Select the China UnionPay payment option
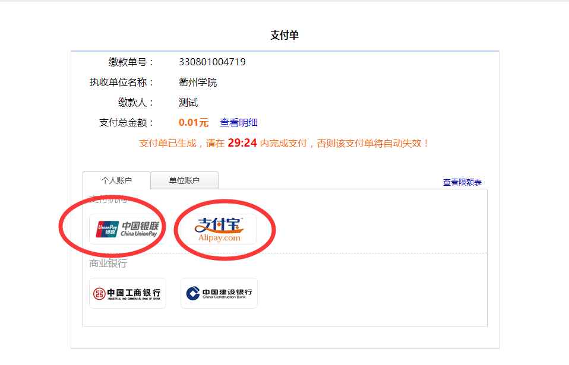569x365 pixels. (x=127, y=229)
